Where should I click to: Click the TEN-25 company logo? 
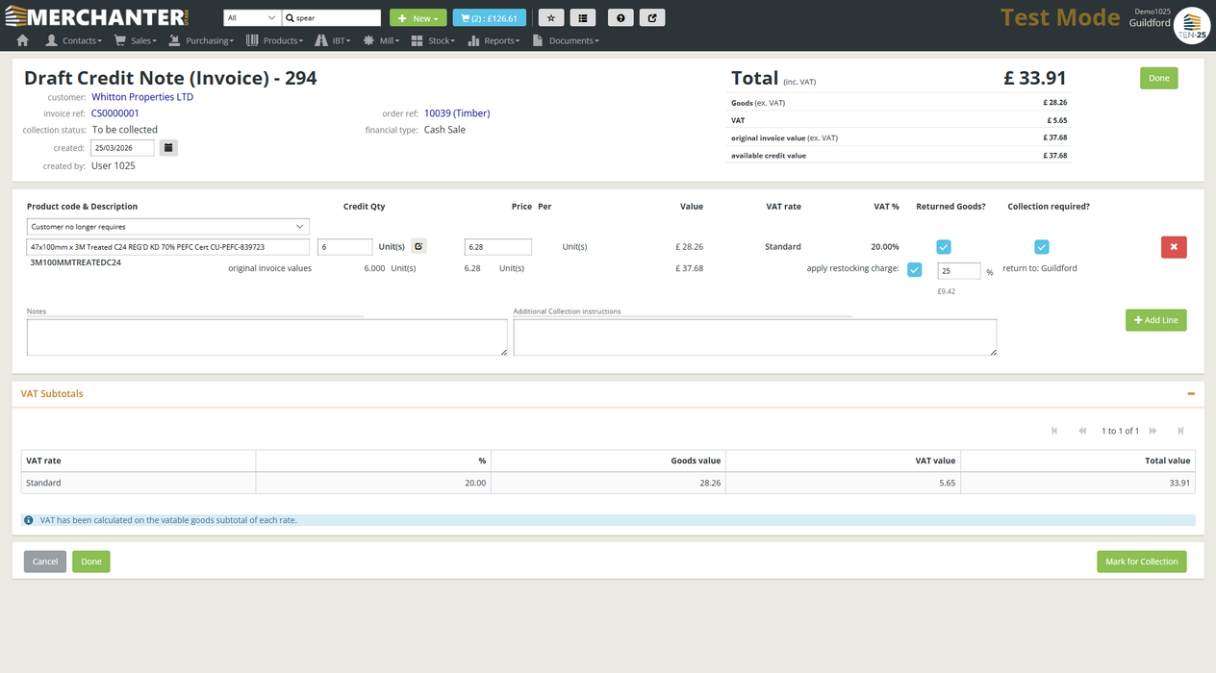click(1193, 25)
